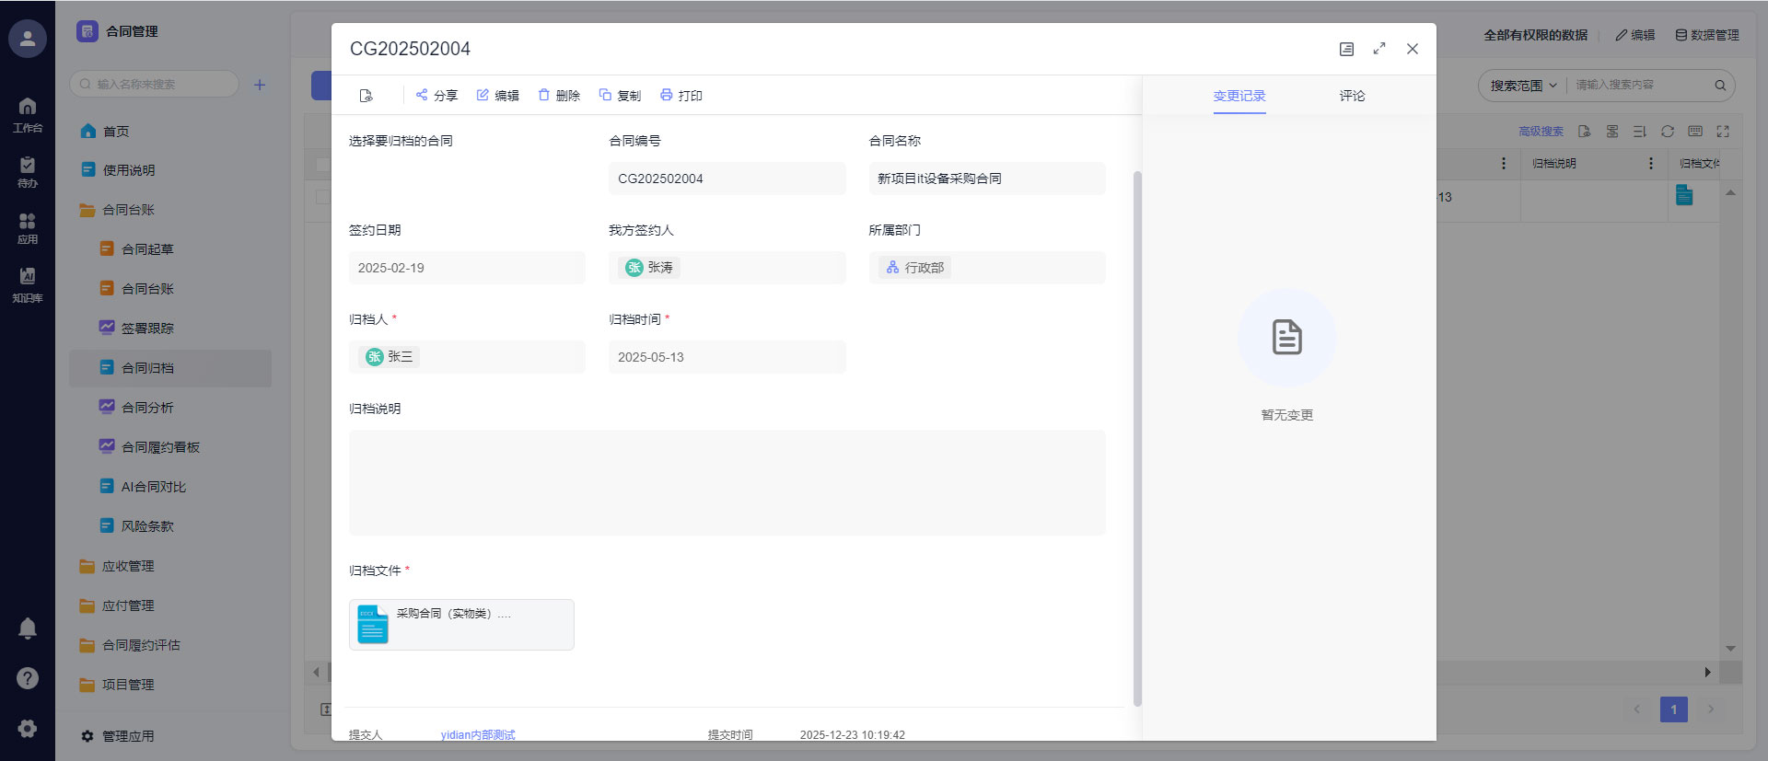Expand the dialog to full screen
This screenshot has height=761, width=1768.
pos(1379,49)
